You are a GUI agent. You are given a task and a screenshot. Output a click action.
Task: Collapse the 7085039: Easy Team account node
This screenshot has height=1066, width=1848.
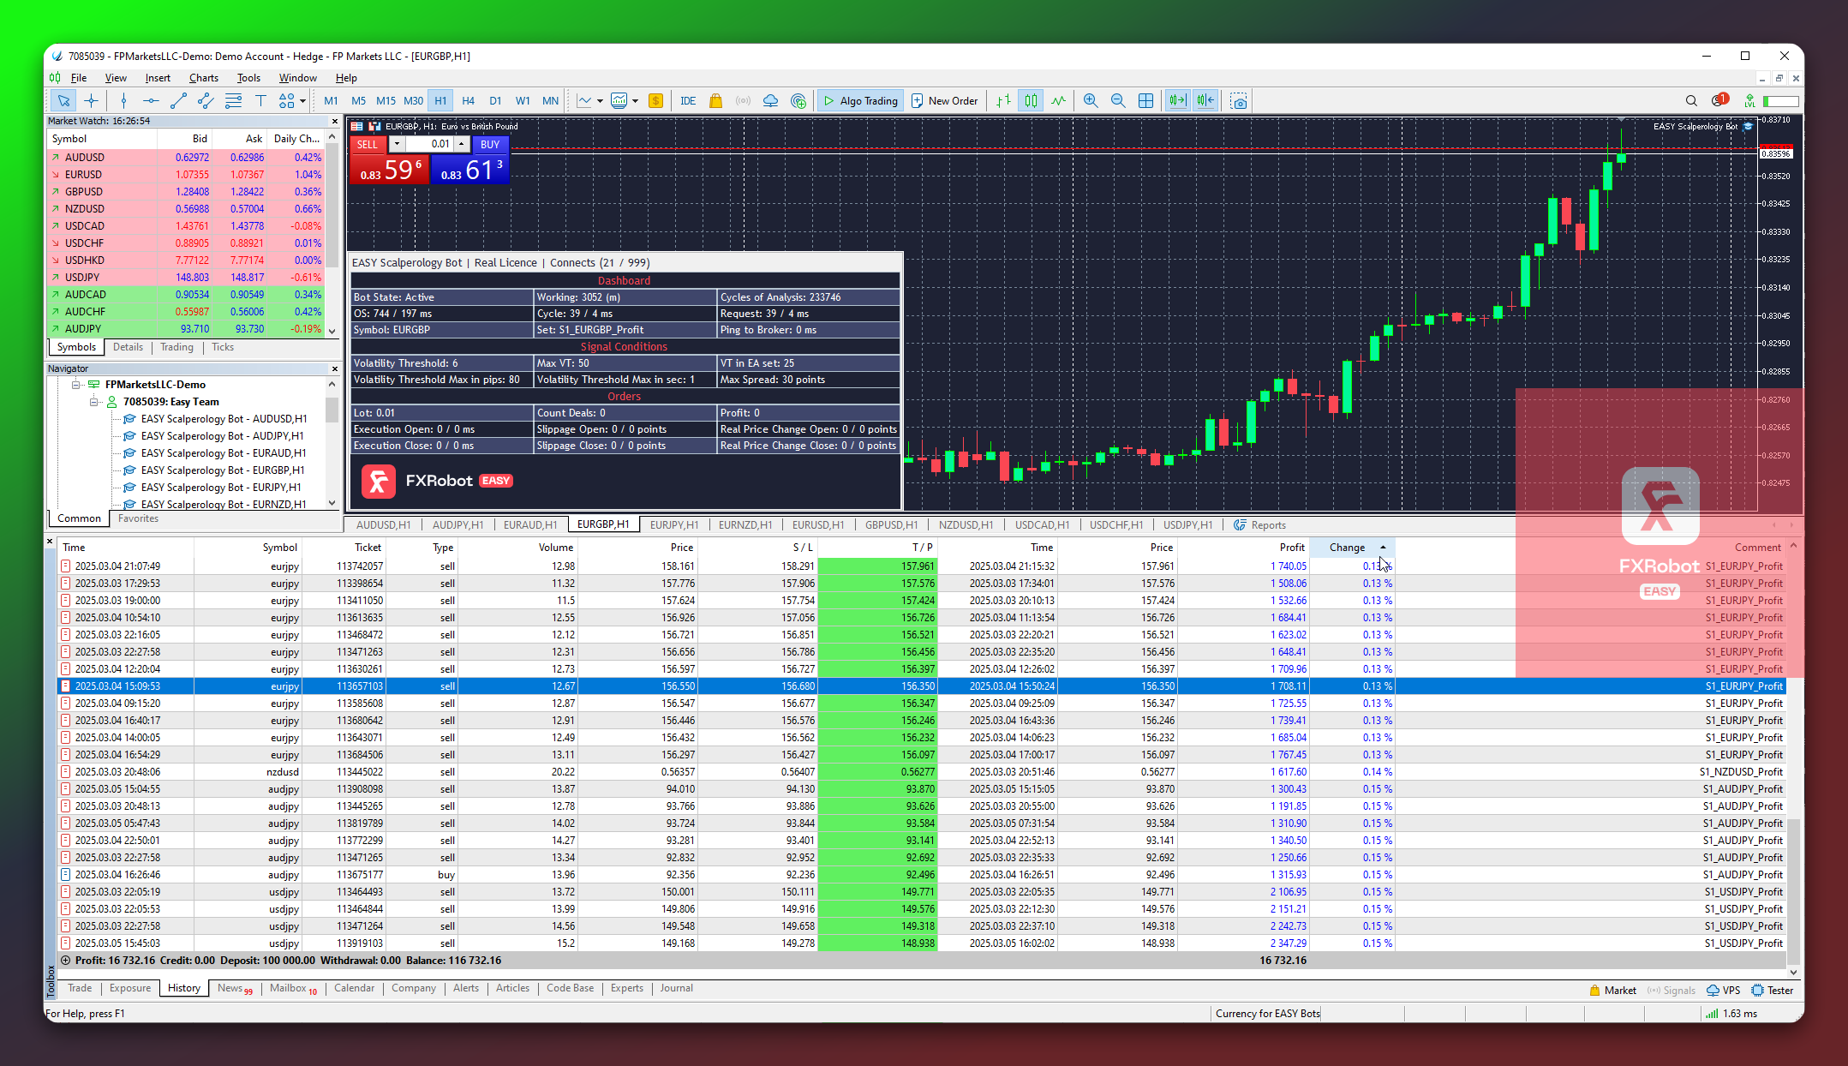pyautogui.click(x=93, y=402)
